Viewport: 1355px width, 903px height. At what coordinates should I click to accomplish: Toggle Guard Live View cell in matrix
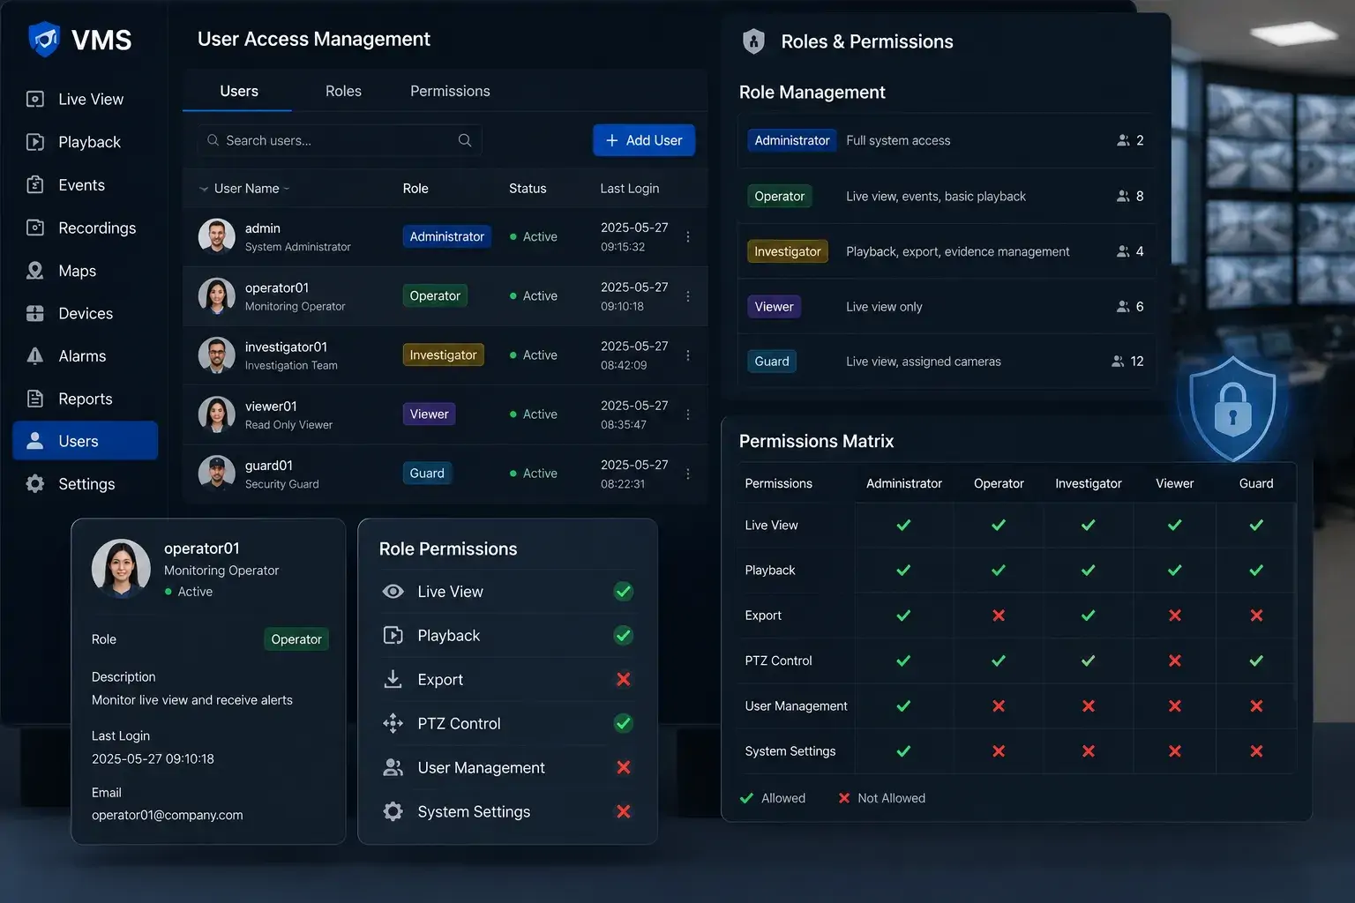1256,525
